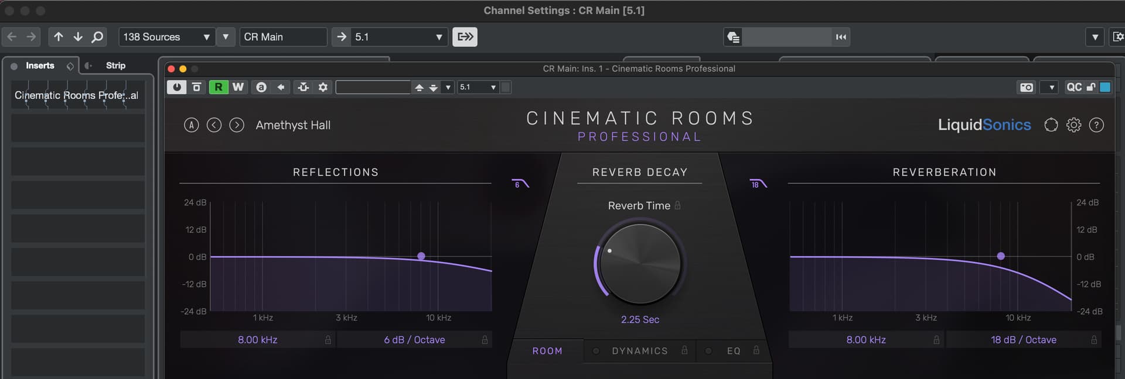Go back to the previous channel history entry
This screenshot has height=379, width=1125.
click(12, 37)
